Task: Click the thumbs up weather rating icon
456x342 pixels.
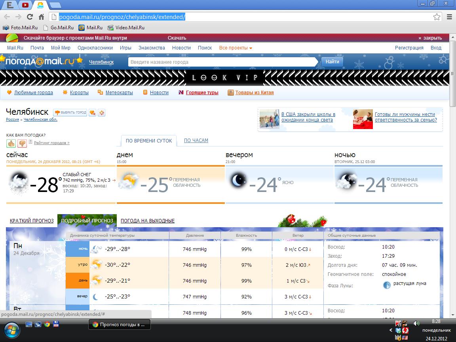Action: click(x=11, y=143)
